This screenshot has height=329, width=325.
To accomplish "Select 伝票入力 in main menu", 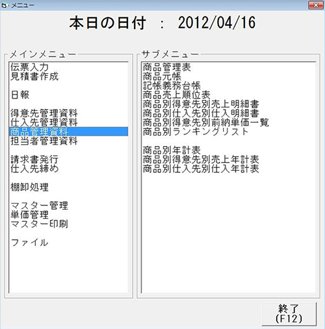I will pyautogui.click(x=68, y=67).
